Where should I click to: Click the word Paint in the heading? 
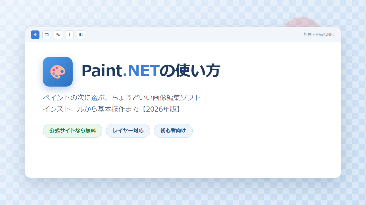102,71
